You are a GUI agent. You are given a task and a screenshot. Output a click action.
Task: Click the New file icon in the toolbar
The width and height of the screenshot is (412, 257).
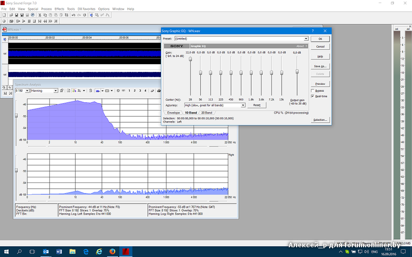point(4,15)
